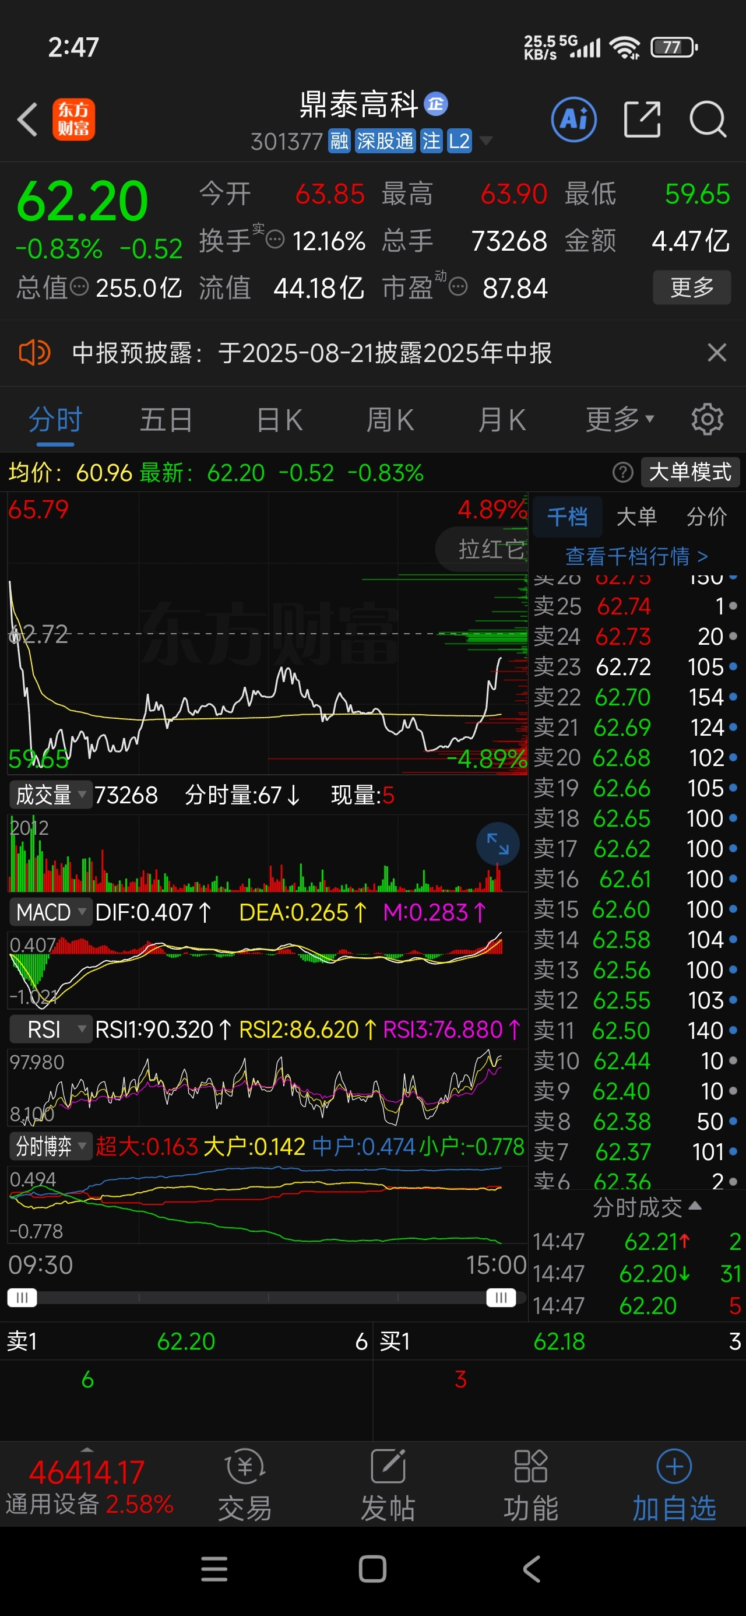The image size is (746, 1616).
Task: Tap Android home button
Action: coord(372,1569)
